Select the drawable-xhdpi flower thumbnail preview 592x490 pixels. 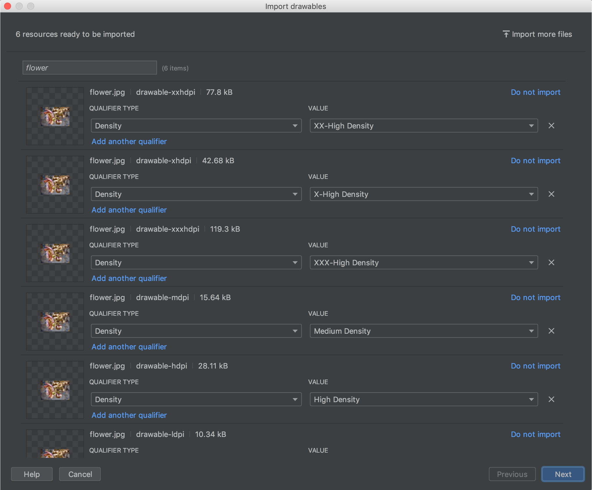point(55,185)
